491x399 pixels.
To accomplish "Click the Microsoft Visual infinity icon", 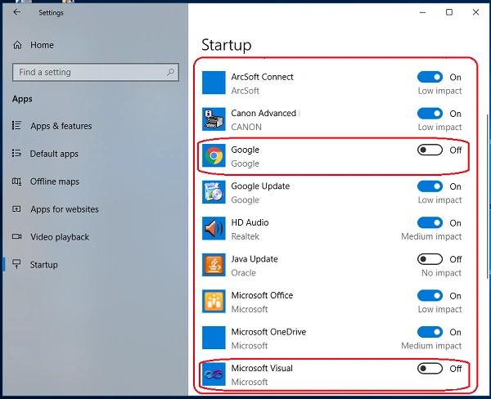I will tap(214, 374).
